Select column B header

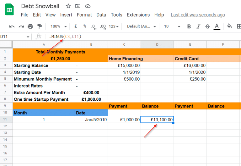[x=91, y=45]
